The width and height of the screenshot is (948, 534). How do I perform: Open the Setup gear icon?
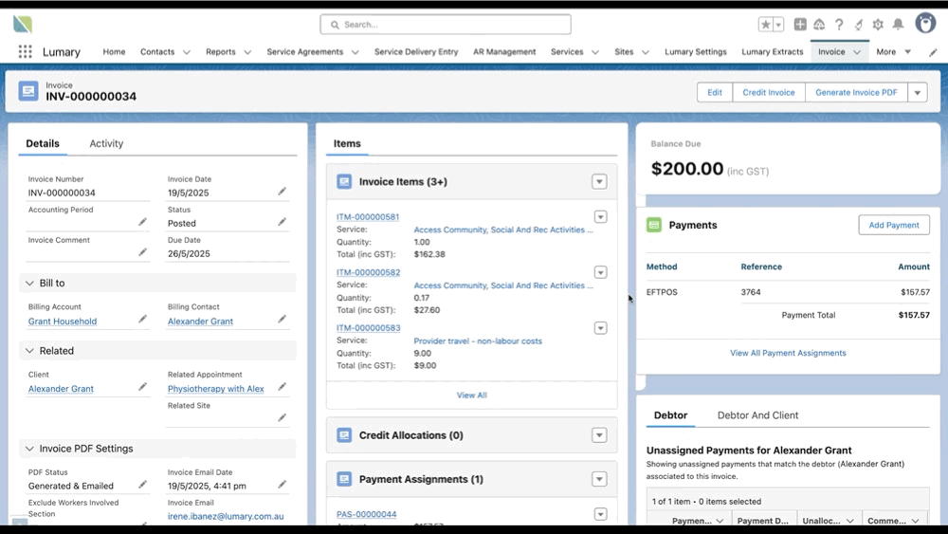(878, 25)
